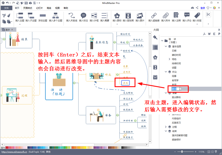
Task: Click the presentation icon in the status bar
Action: pyautogui.click(x=216, y=152)
